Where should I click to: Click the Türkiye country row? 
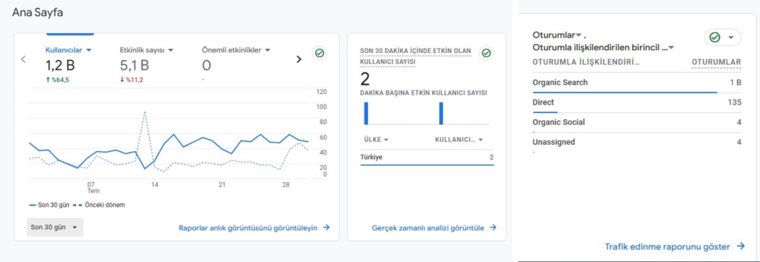(x=427, y=157)
